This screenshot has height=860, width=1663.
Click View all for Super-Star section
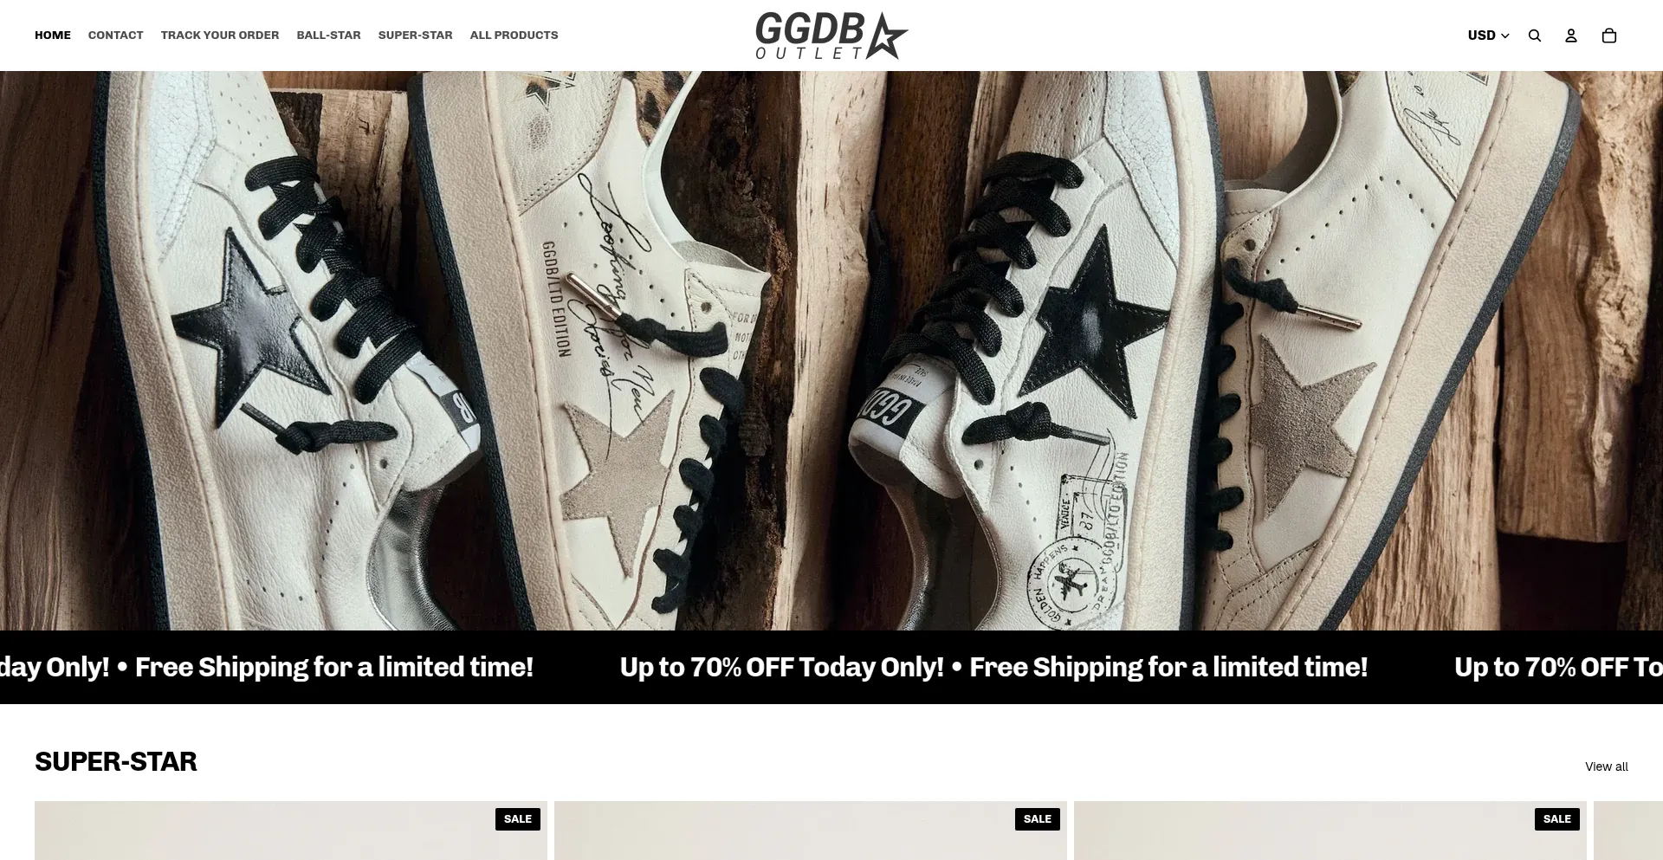pyautogui.click(x=1606, y=766)
